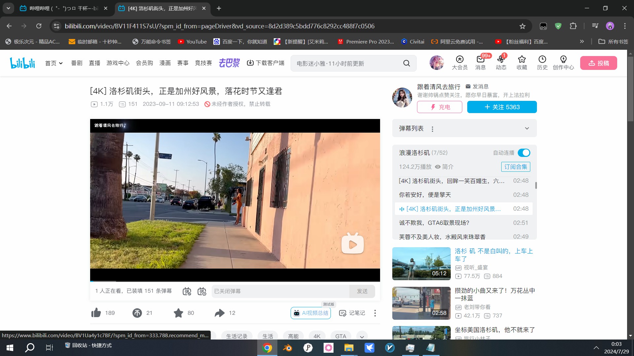This screenshot has width=634, height=356.
Task: Expand the video tags chevron
Action: coord(362,336)
